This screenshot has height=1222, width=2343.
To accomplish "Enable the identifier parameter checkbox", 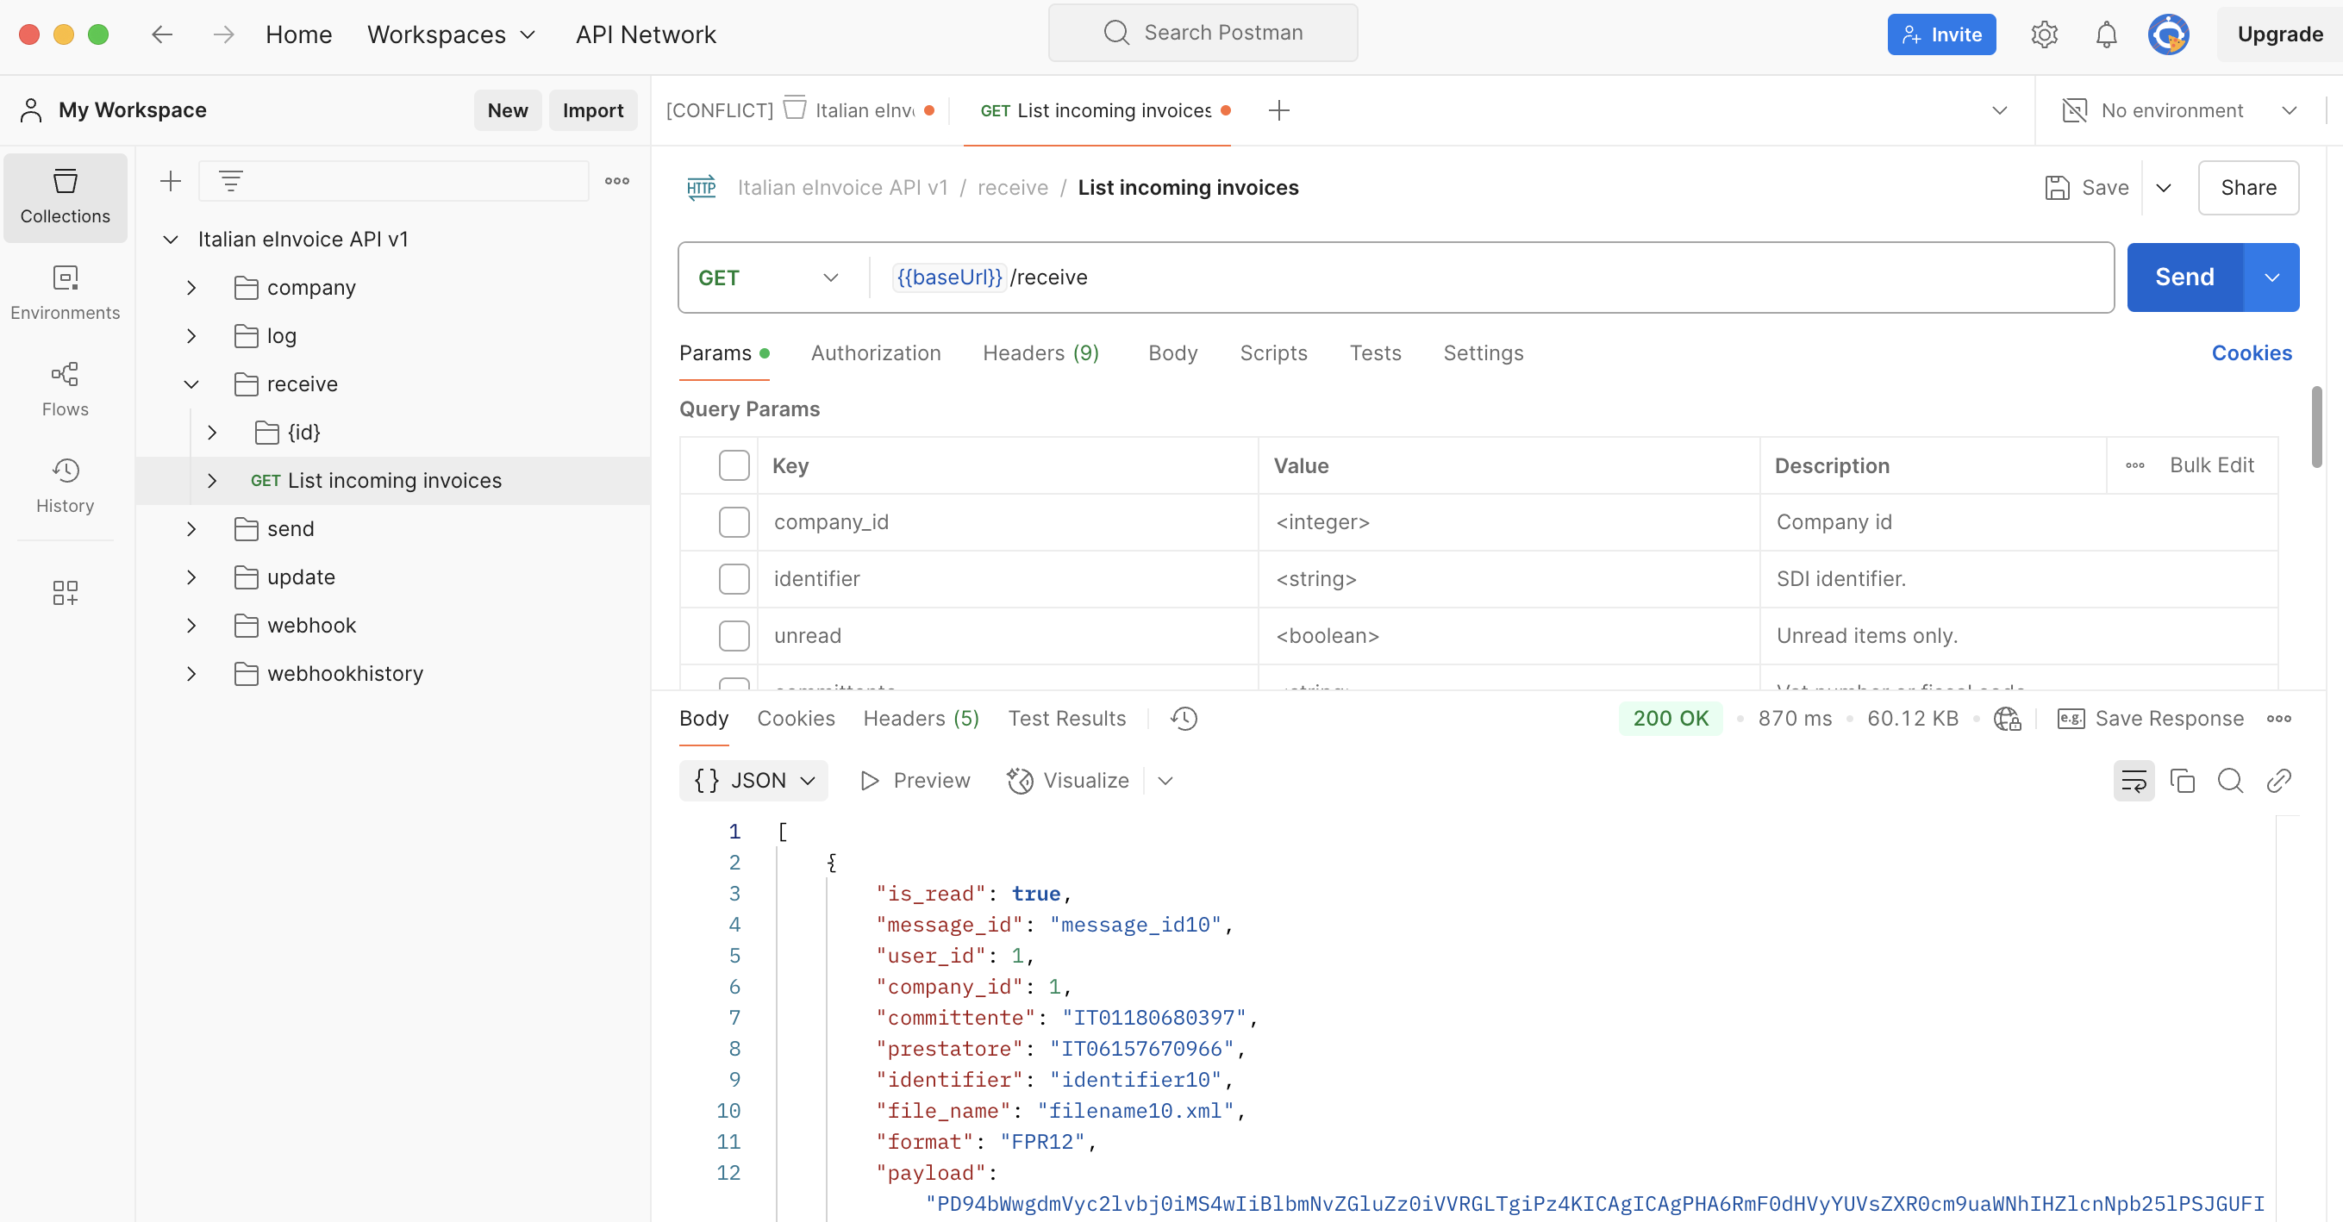I will click(x=733, y=579).
